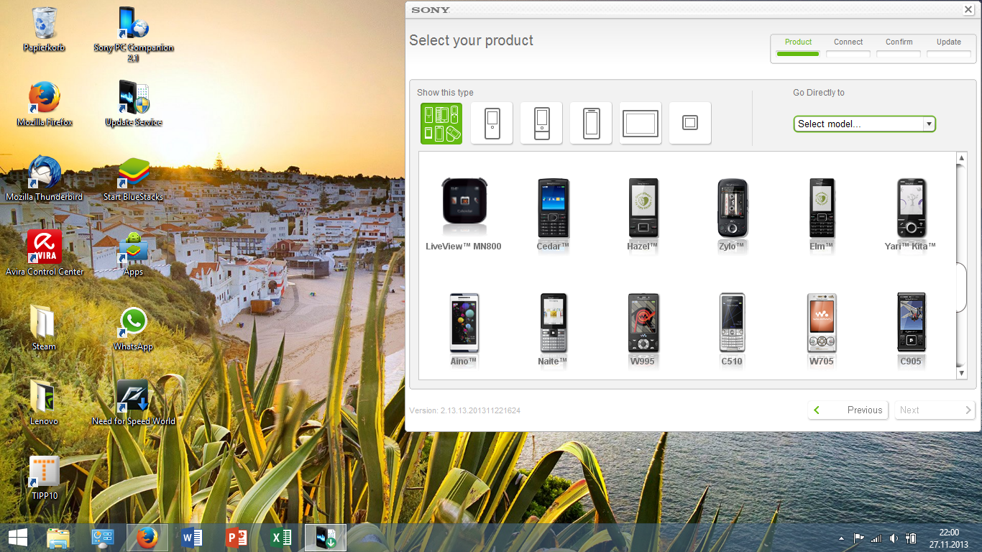Choose the Yari Kita phone

pos(911,215)
